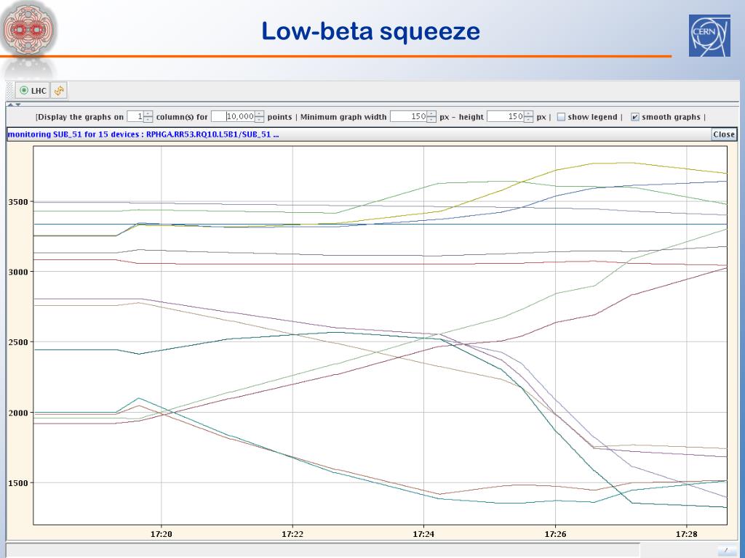The width and height of the screenshot is (745, 558).
Task: Disable the smooth graphs checkbox
Action: 635,117
